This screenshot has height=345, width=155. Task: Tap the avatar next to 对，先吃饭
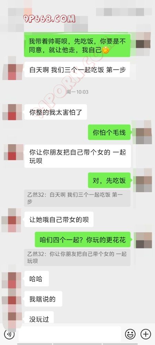[x=142, y=180]
